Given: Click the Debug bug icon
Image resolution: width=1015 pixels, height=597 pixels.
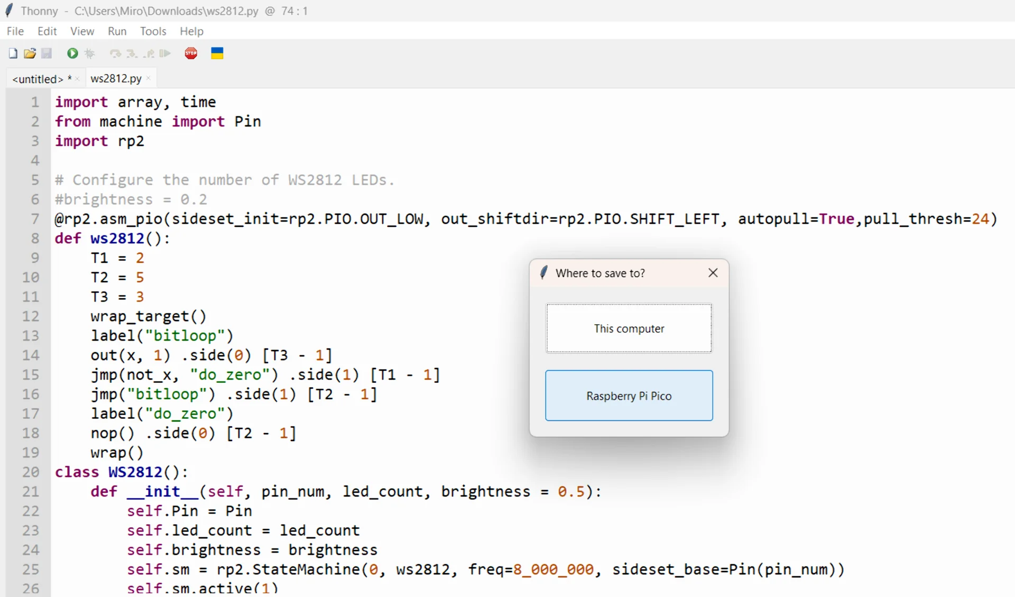Looking at the screenshot, I should 89,53.
